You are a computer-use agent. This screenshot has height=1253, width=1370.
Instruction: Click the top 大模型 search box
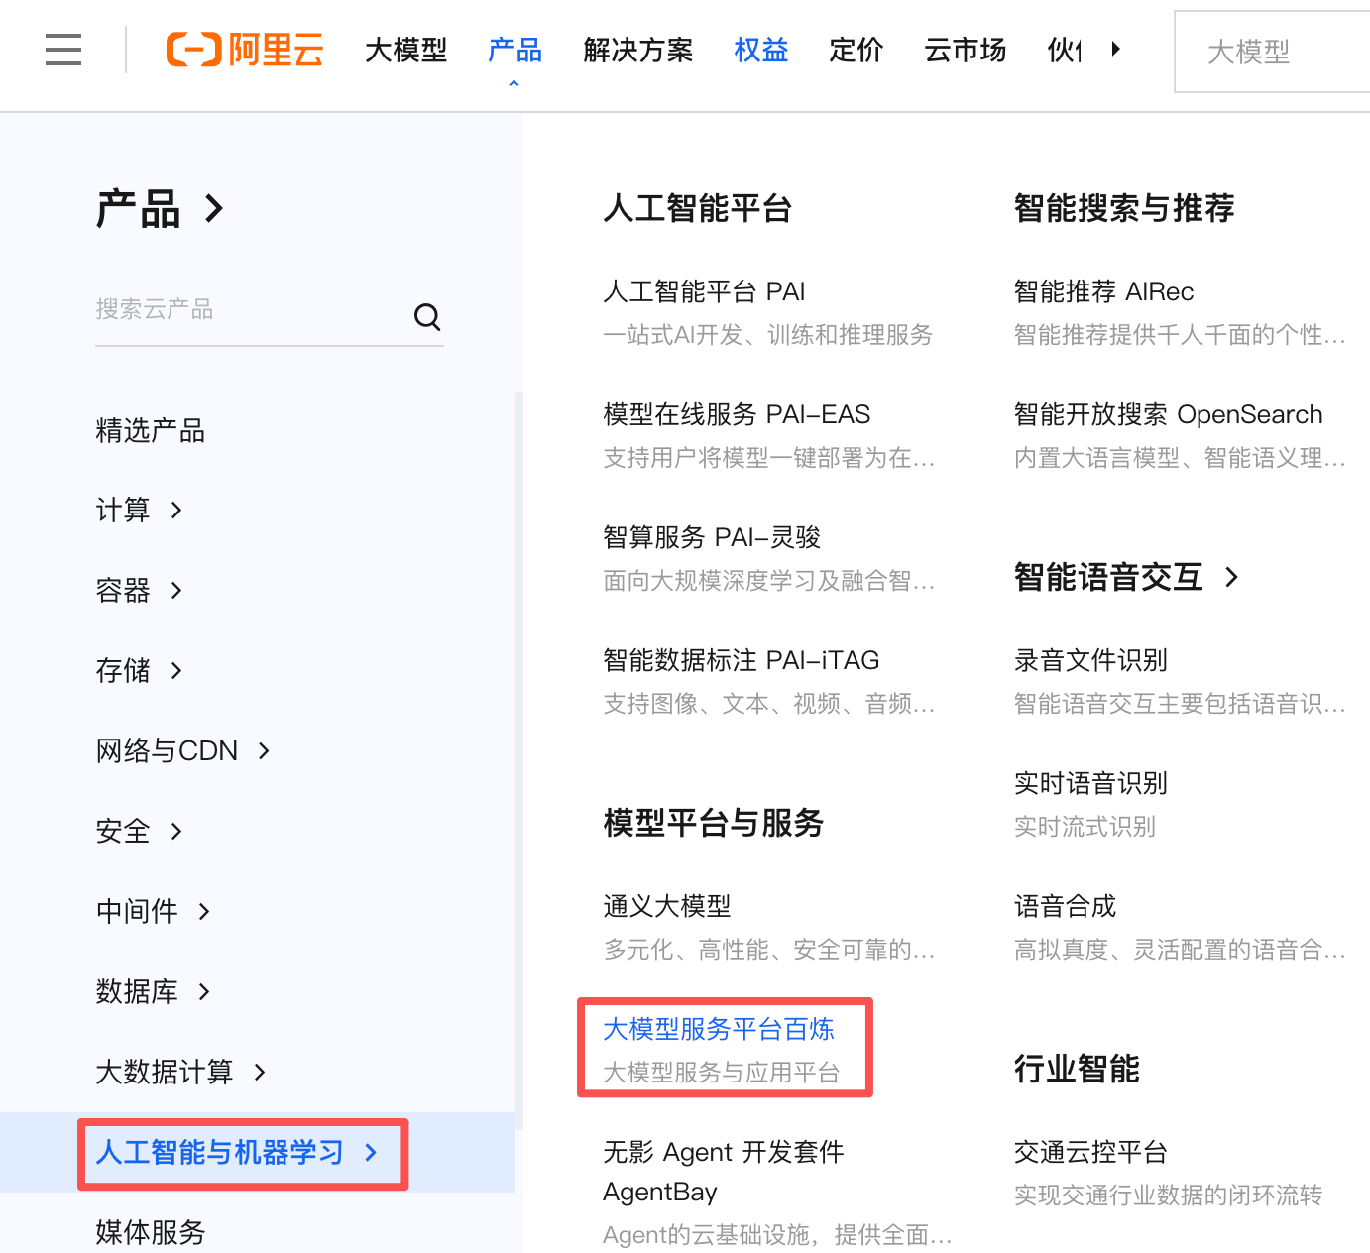(1273, 52)
